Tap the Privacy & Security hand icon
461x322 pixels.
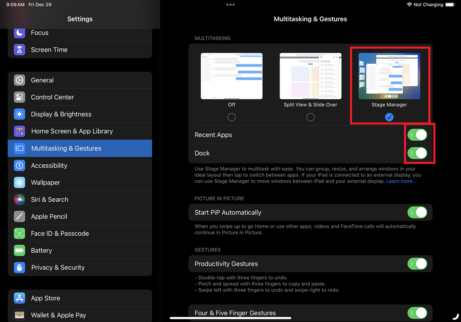click(x=19, y=267)
